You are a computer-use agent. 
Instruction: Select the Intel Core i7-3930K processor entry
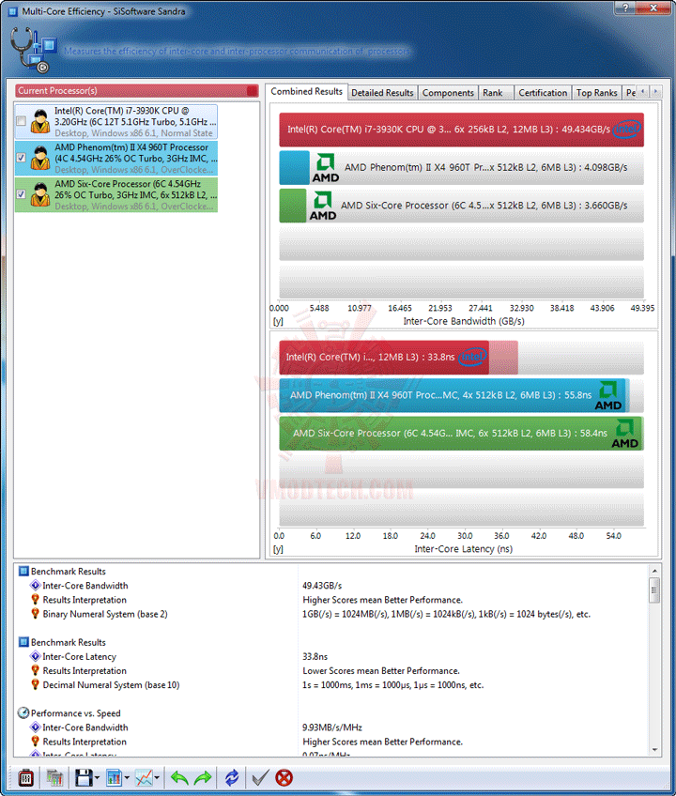(x=116, y=122)
